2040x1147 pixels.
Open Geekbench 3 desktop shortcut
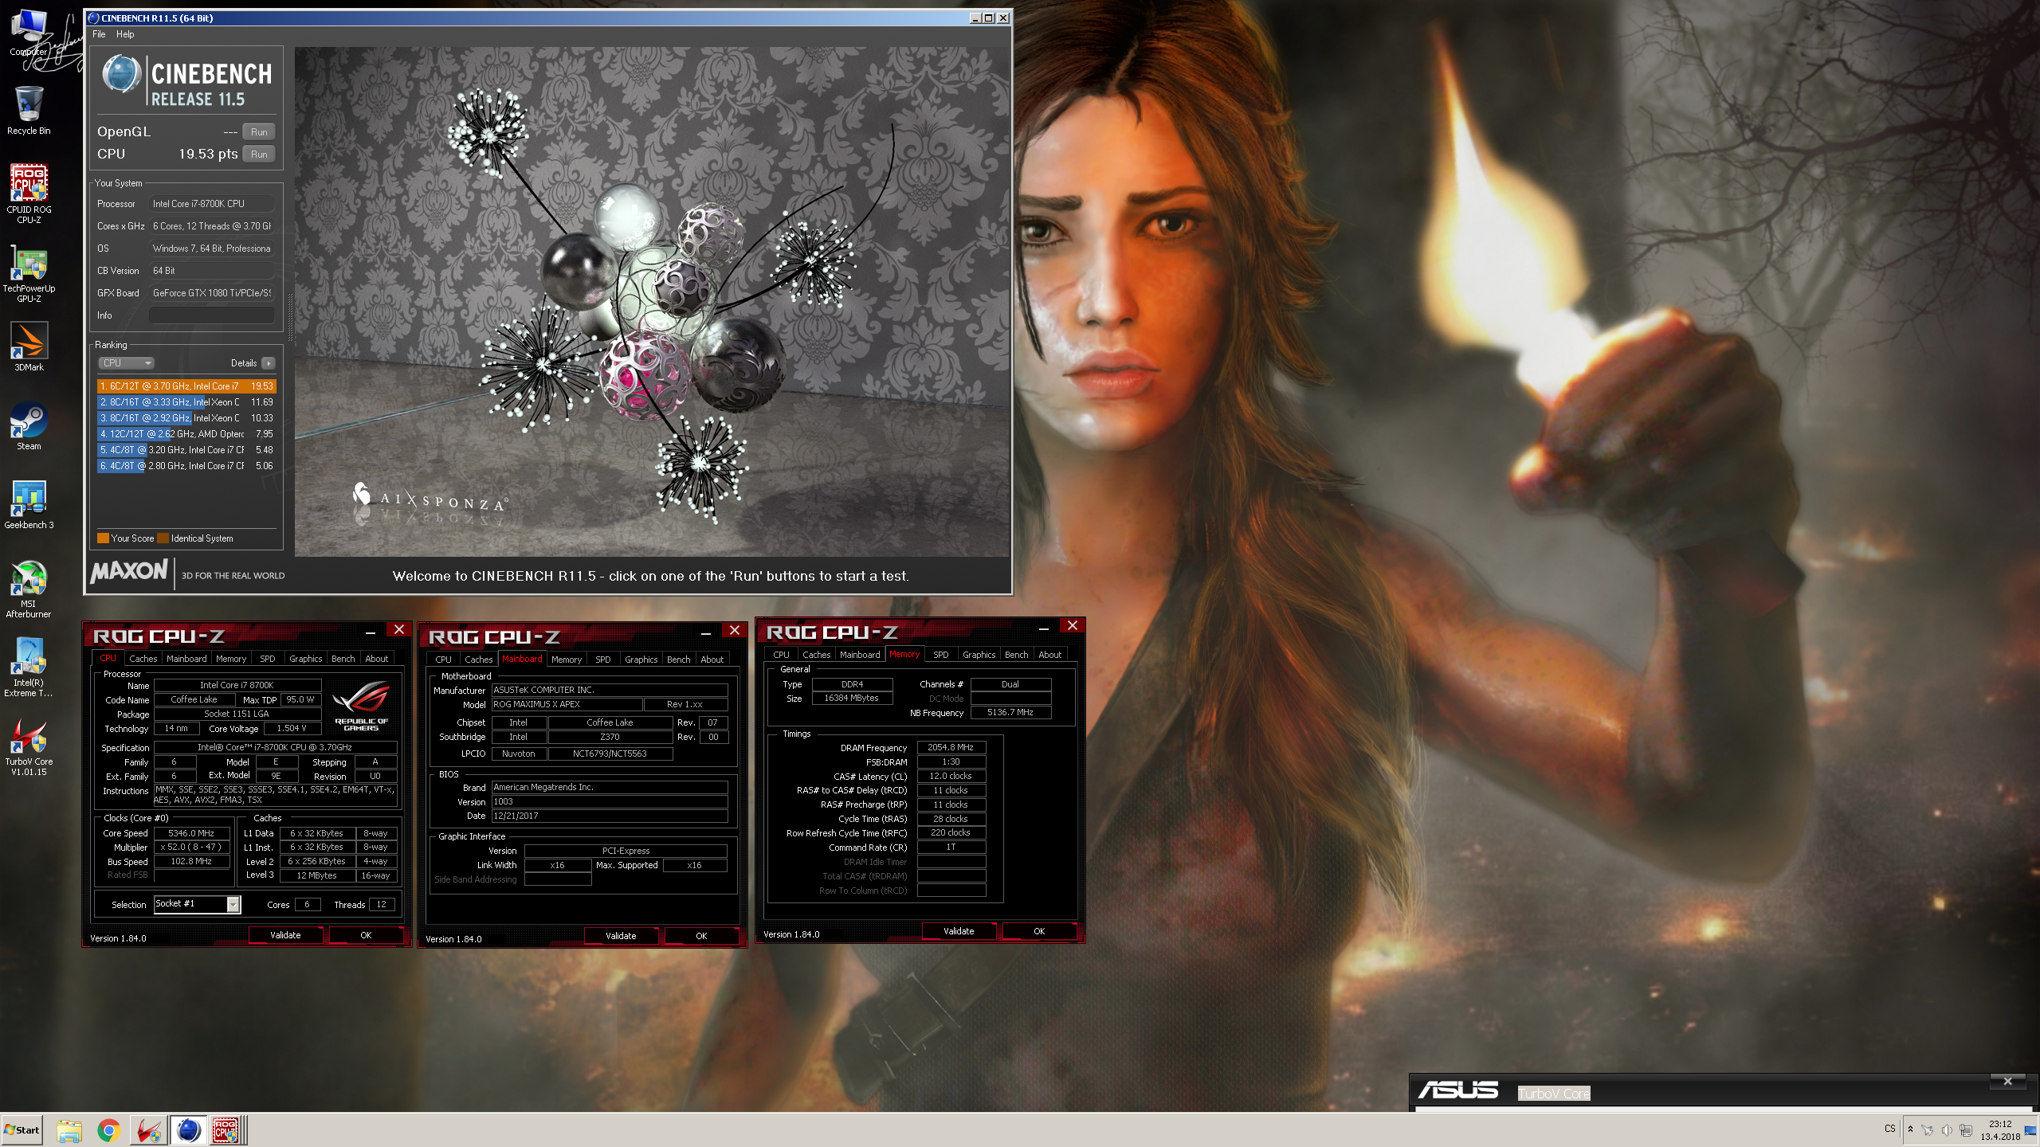pyautogui.click(x=29, y=504)
